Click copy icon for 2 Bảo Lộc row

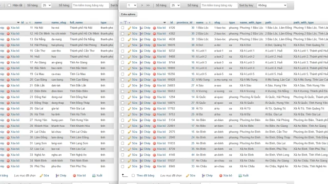point(141,34)
